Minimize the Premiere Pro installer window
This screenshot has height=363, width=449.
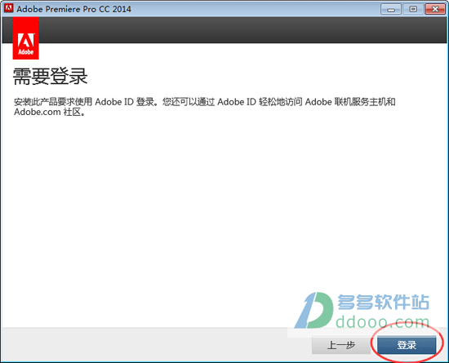click(391, 9)
